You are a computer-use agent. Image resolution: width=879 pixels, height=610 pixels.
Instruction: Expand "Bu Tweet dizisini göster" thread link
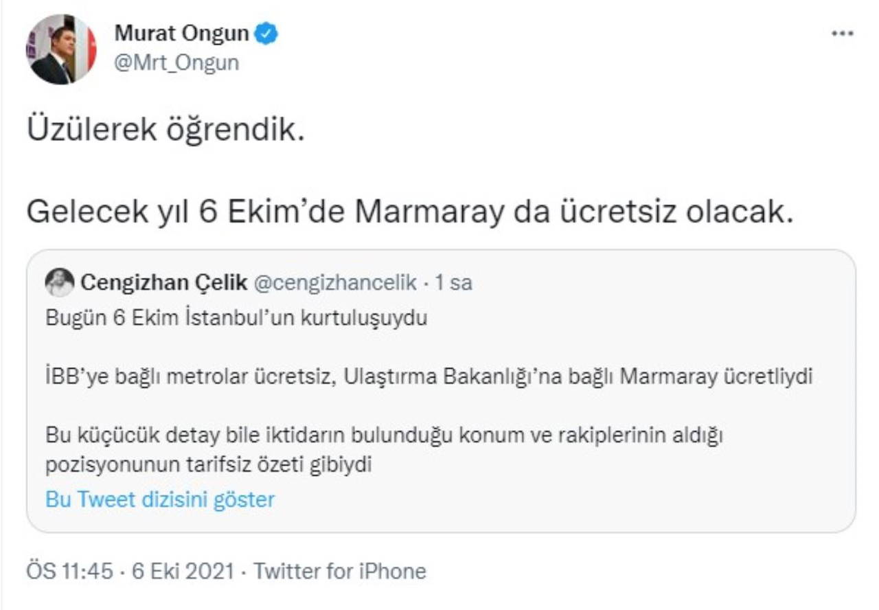pos(160,499)
